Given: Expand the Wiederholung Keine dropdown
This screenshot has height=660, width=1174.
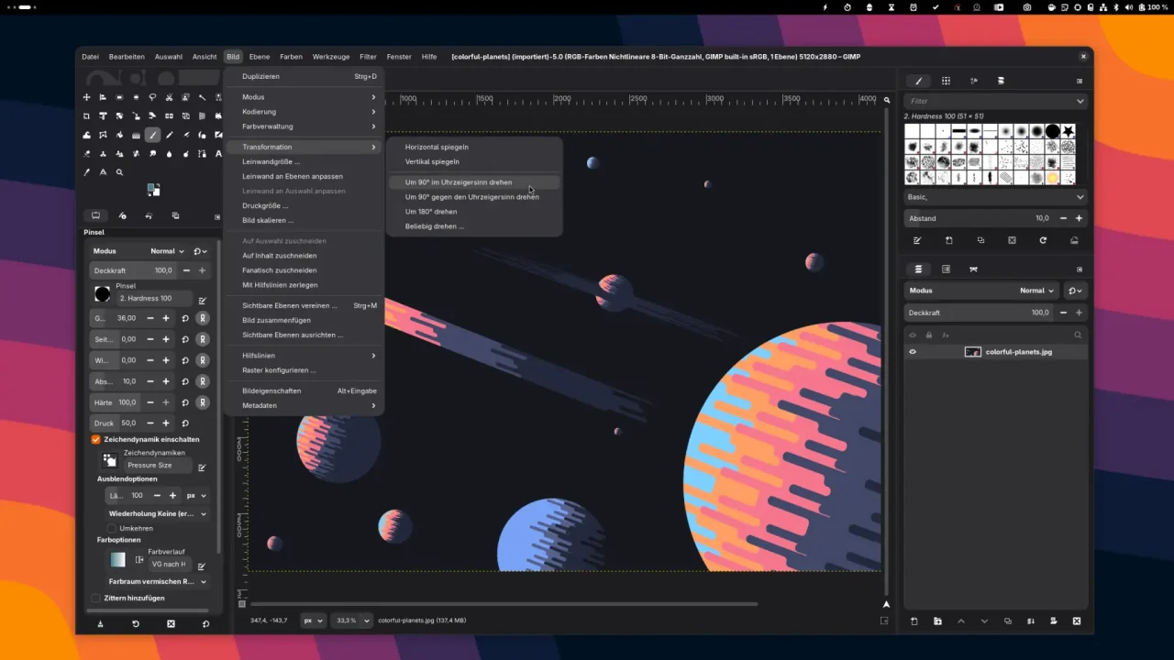Looking at the screenshot, I should tap(156, 513).
